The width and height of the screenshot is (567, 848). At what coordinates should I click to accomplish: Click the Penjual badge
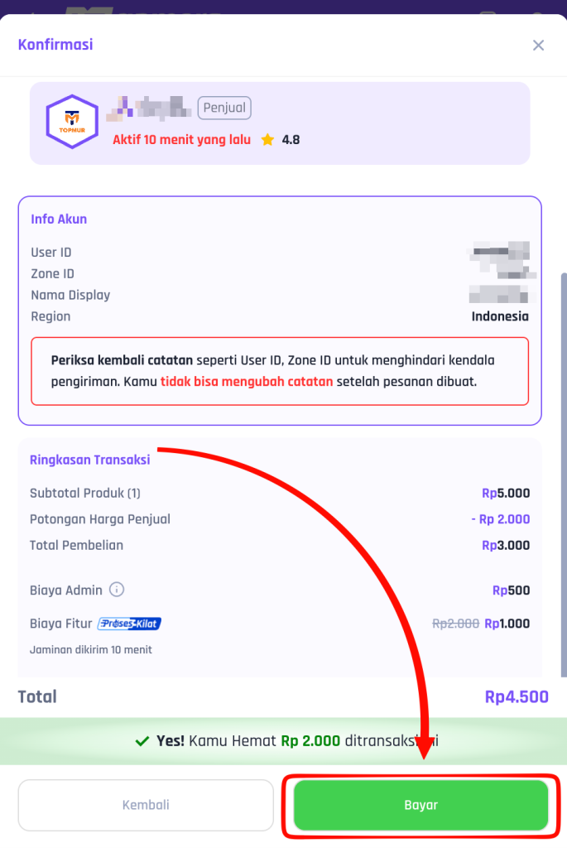coord(223,108)
